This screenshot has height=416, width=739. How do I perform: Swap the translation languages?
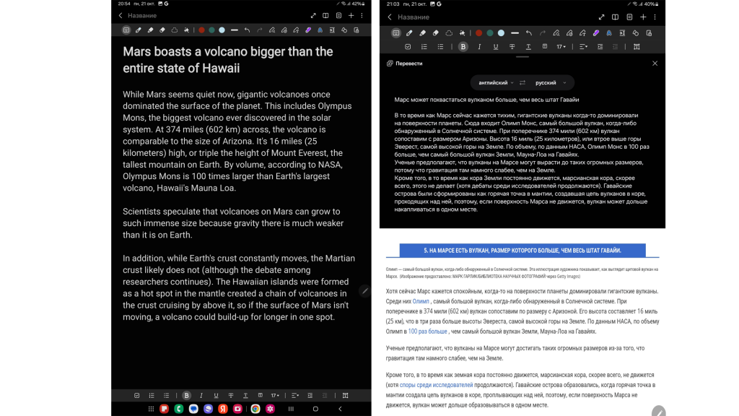coord(522,83)
